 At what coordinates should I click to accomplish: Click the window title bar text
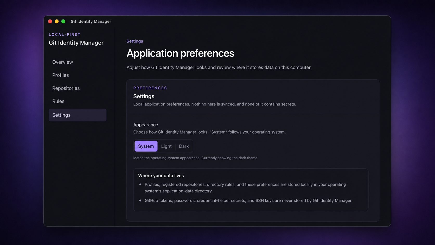pos(91,21)
